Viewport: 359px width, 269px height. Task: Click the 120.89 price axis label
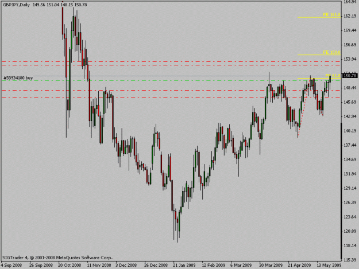[350, 231]
